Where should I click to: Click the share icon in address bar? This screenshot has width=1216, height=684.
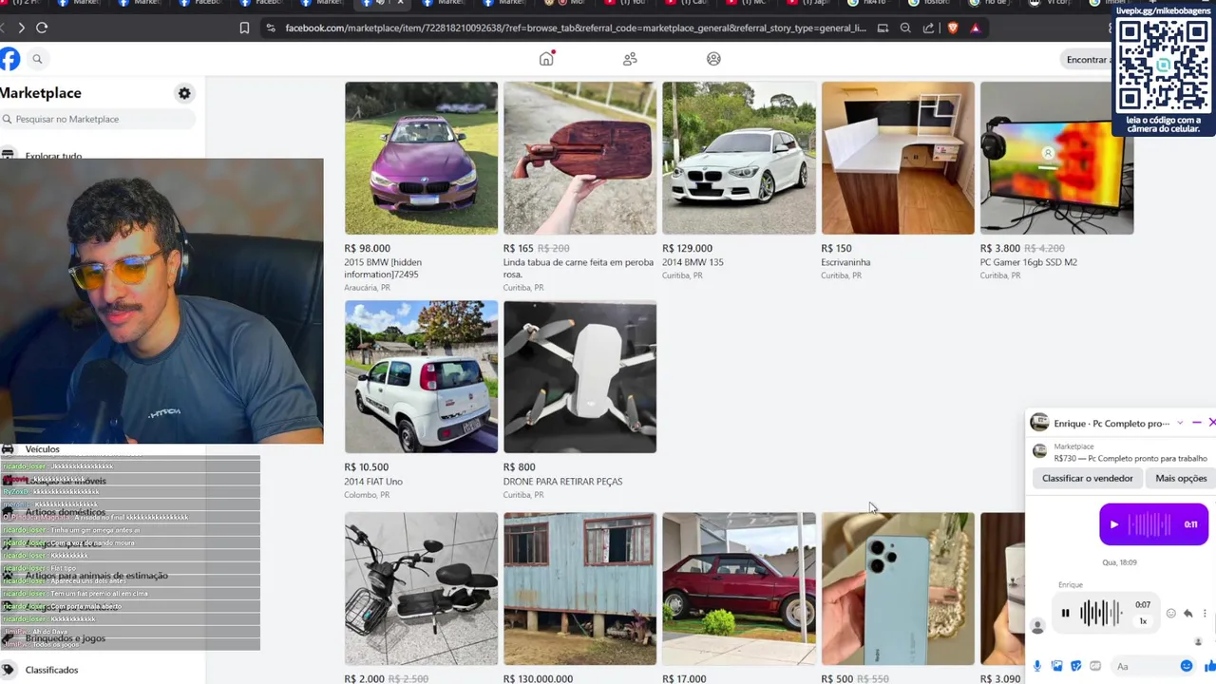[x=928, y=28]
